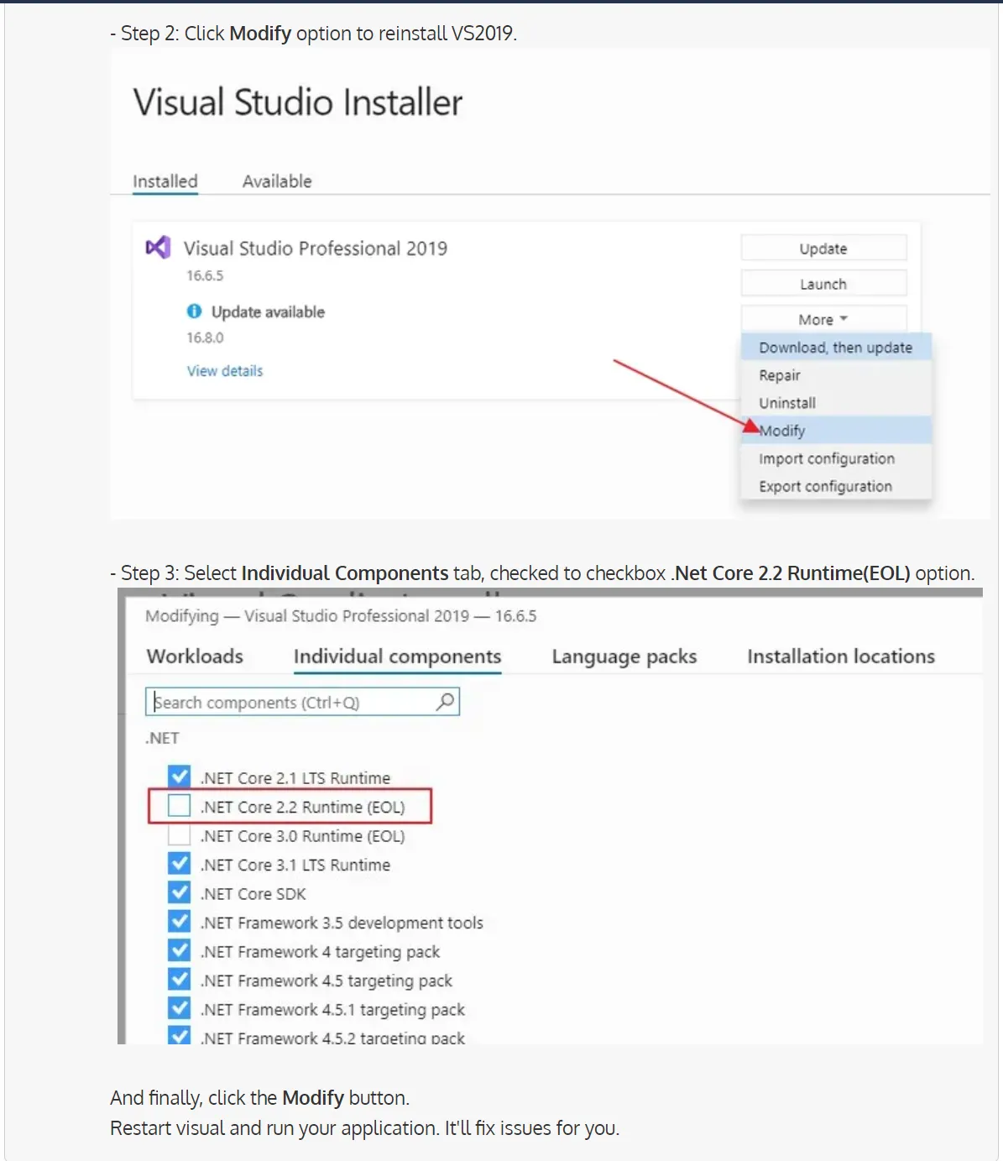
Task: Click the Visual Studio Professional 2019 title
Action: (x=316, y=248)
